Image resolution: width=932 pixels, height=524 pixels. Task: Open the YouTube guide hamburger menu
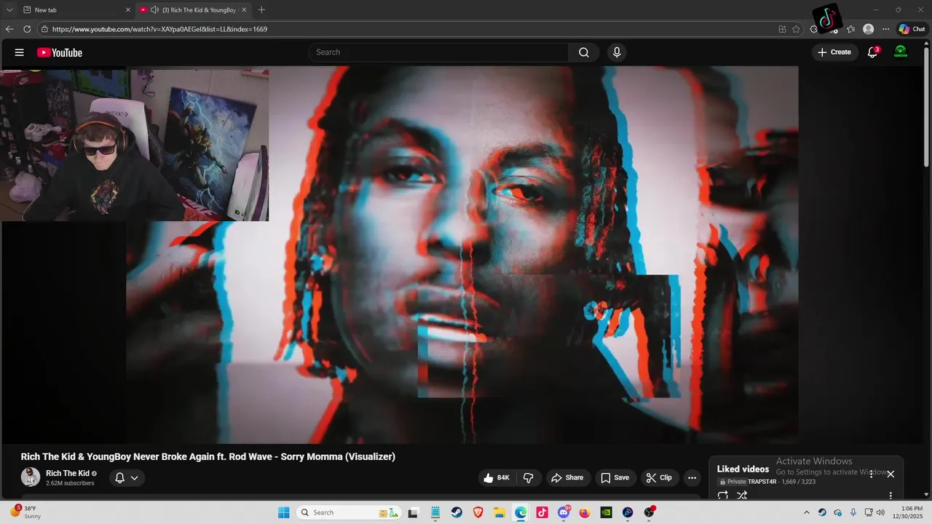click(20, 52)
